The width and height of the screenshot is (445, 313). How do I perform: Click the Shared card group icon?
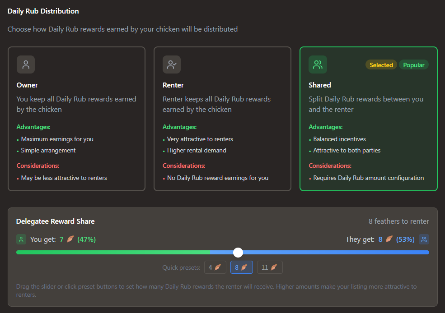pos(318,64)
